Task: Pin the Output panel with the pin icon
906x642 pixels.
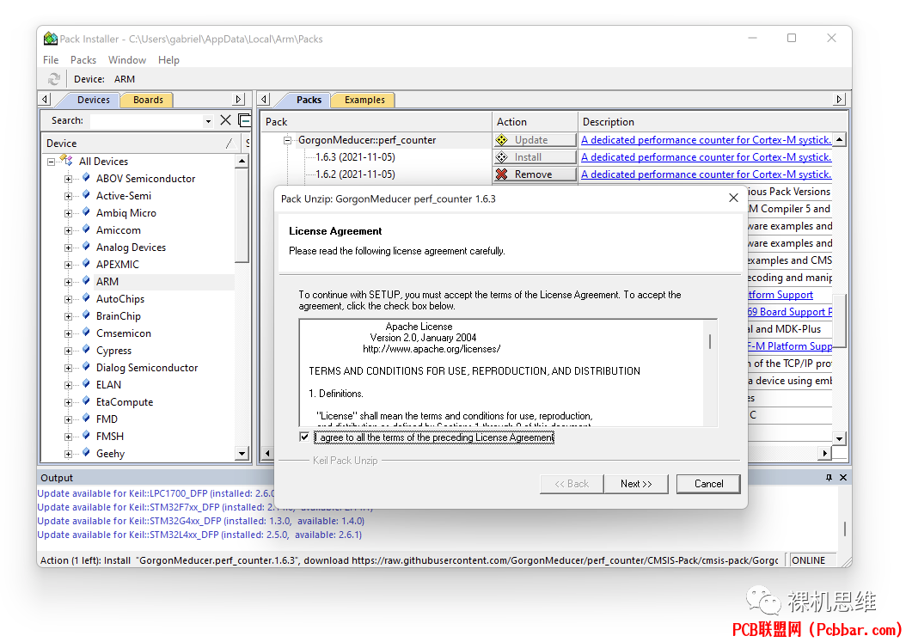Action: [829, 477]
